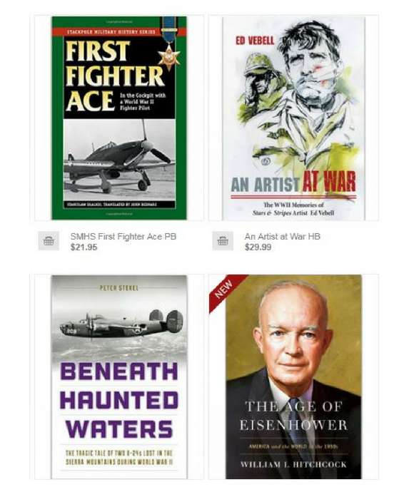414x492 pixels.
Task: Open the SMHS First Fighter Ace PB link
Action: click(x=123, y=237)
